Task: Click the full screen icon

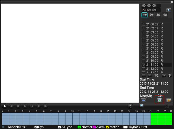Action: point(167,106)
